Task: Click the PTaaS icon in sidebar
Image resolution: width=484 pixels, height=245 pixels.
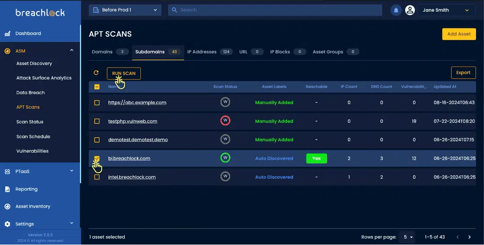Action: [8, 171]
